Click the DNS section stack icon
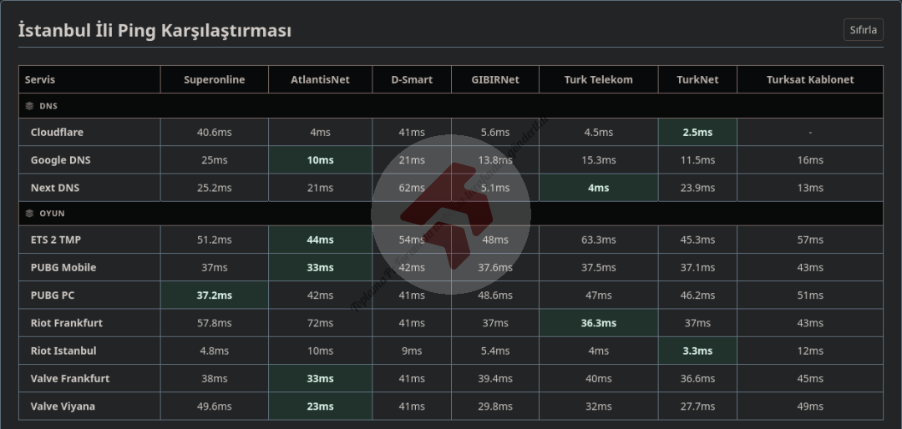The height and width of the screenshot is (429, 902). pyautogui.click(x=29, y=106)
